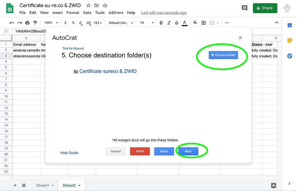The width and height of the screenshot is (297, 191).
Task: Open the cell borders tool
Action: 203,23
